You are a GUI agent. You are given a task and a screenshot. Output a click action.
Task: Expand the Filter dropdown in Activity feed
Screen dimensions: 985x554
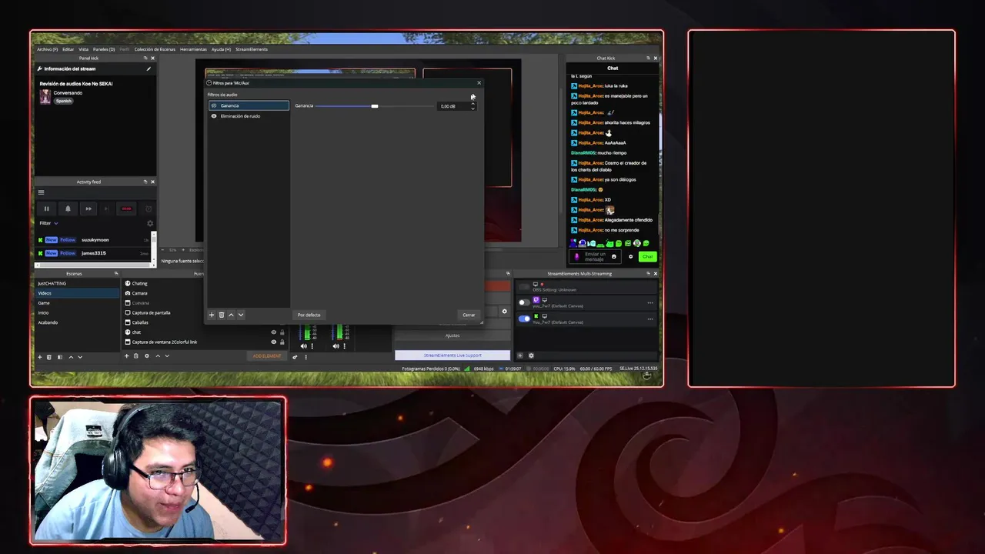tap(48, 223)
